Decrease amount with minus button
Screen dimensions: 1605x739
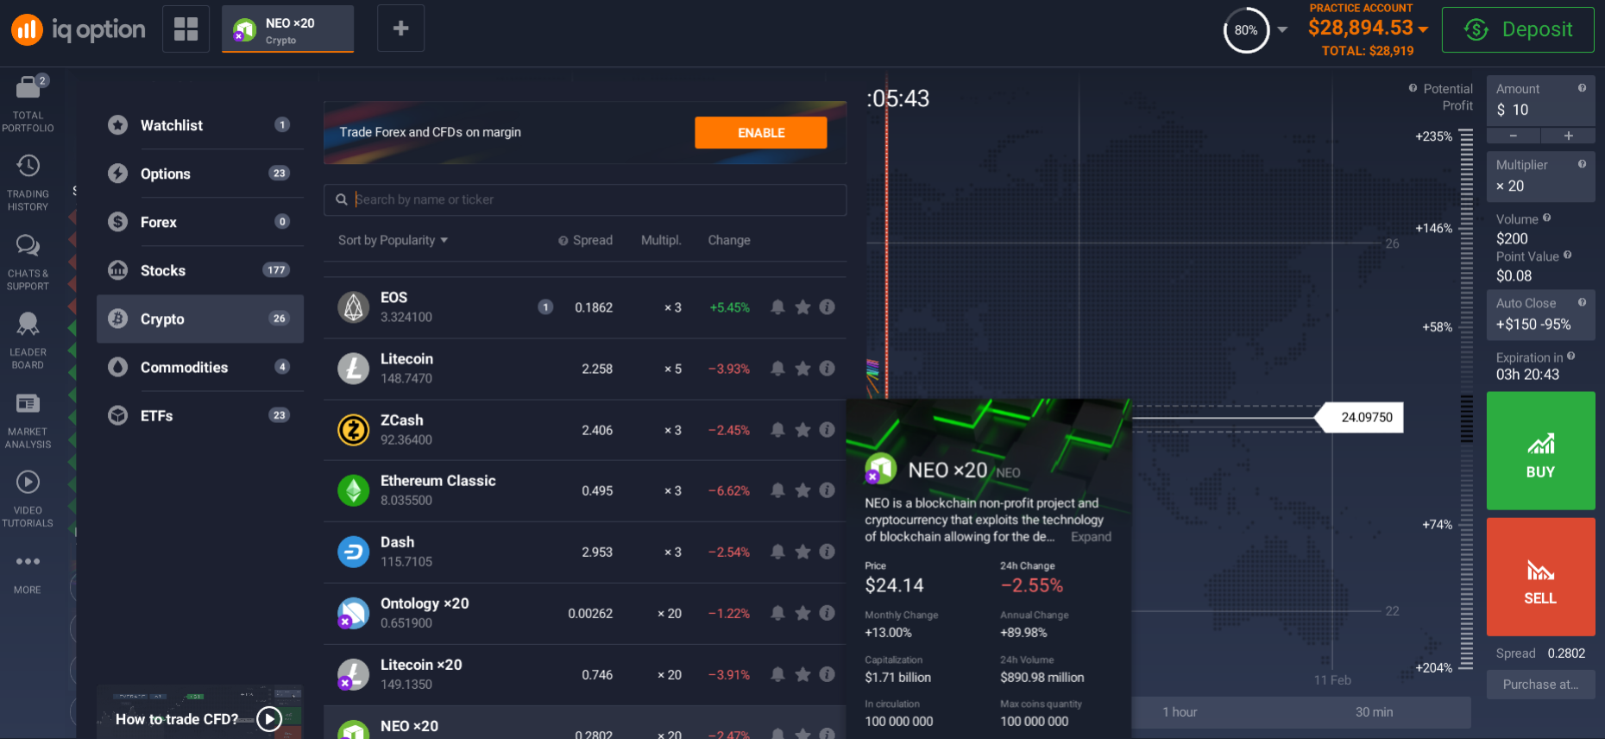click(x=1513, y=136)
